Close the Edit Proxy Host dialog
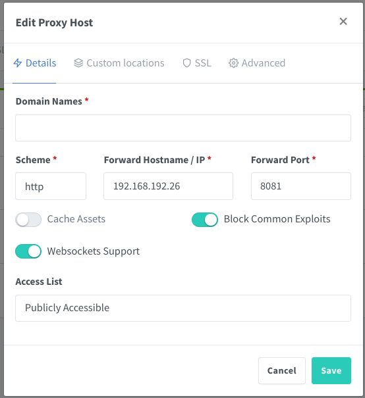The width and height of the screenshot is (365, 398). 343,22
